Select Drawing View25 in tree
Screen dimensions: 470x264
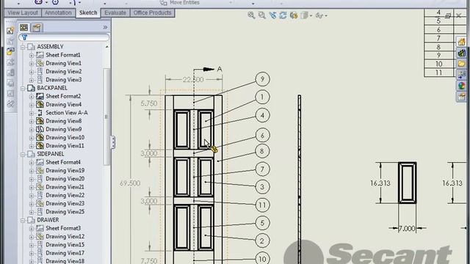pos(65,212)
